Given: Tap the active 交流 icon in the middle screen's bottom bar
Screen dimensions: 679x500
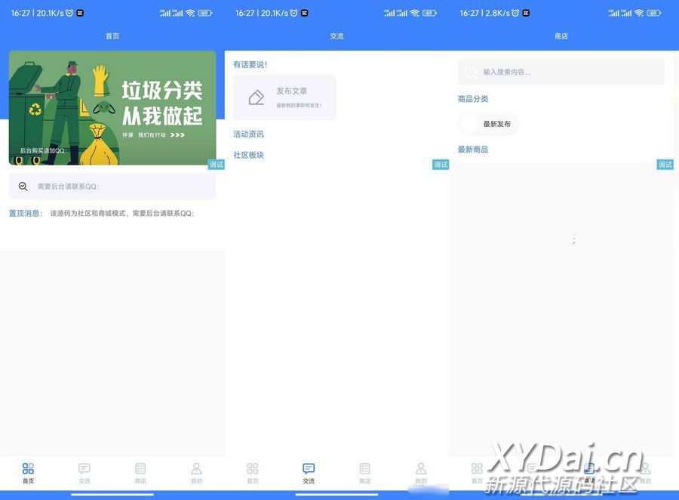Looking at the screenshot, I should click(x=309, y=469).
